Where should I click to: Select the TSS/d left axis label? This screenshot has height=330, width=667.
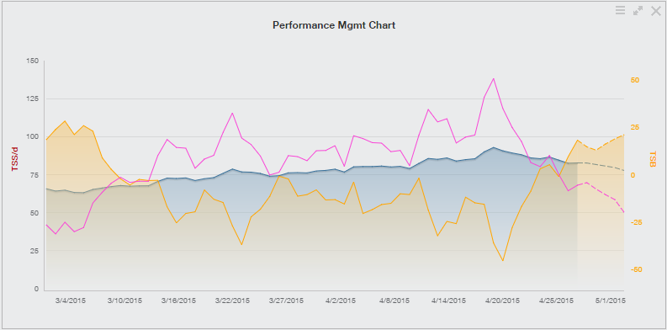tap(15, 159)
